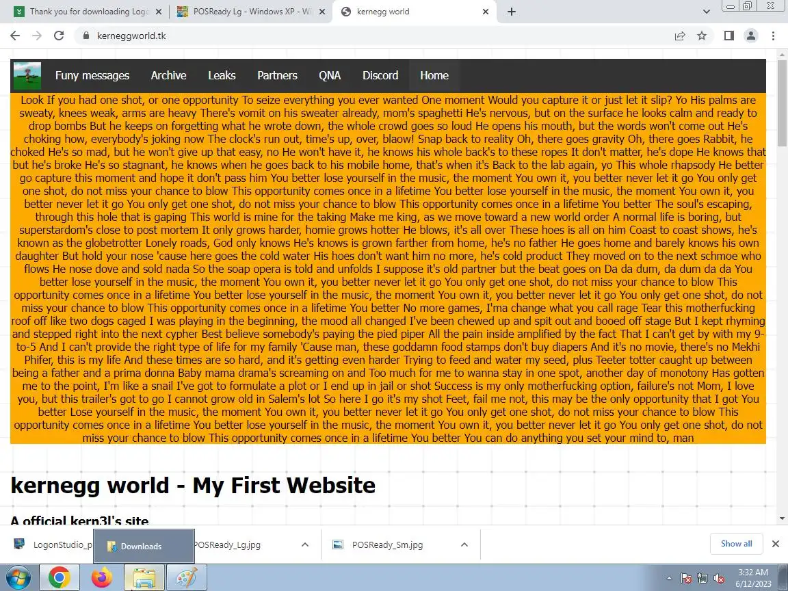The image size is (788, 591).
Task: Click Show all downloads button
Action: tap(736, 544)
